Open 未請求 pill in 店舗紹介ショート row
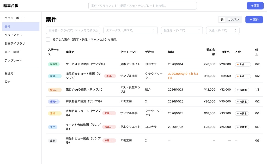The width and height of the screenshot is (267, 164). (x=242, y=113)
